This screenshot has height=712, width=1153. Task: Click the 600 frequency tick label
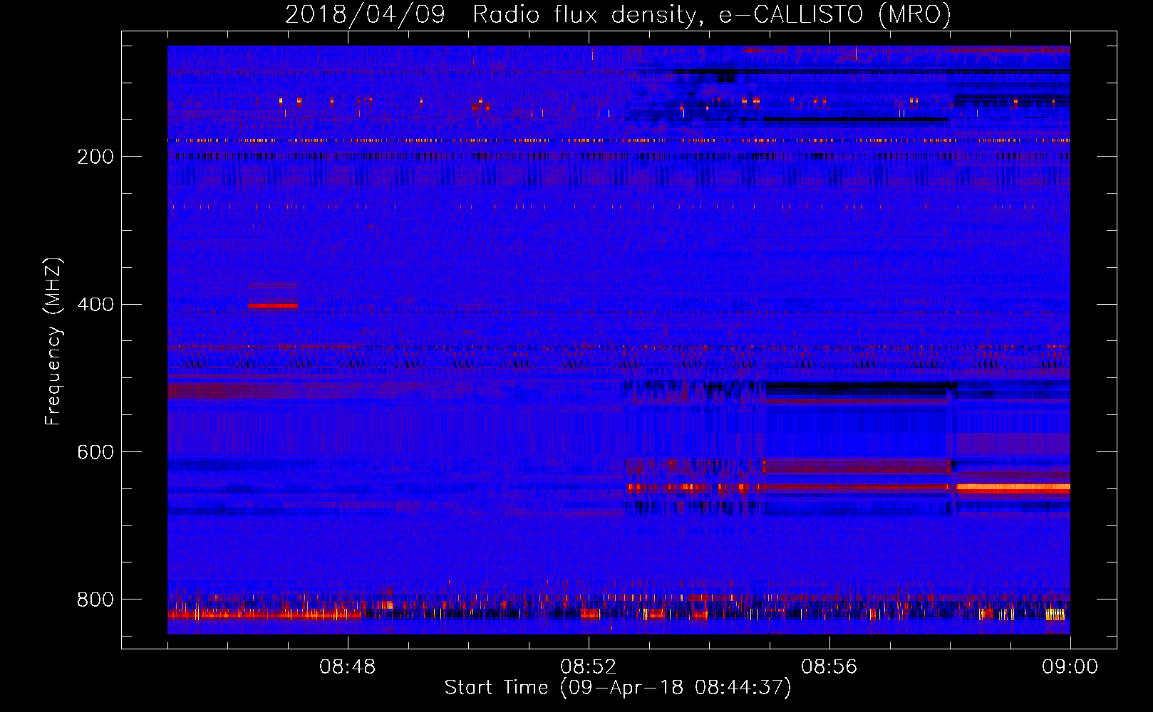point(95,453)
